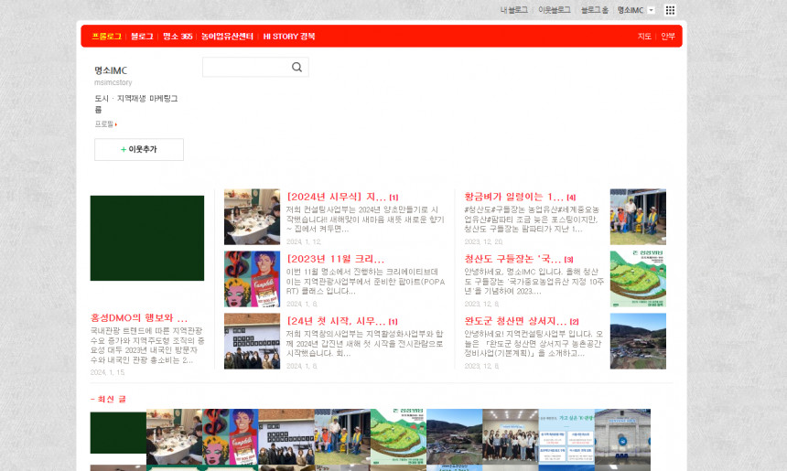
Task: Click the 지도 link in red bar
Action: (x=644, y=37)
